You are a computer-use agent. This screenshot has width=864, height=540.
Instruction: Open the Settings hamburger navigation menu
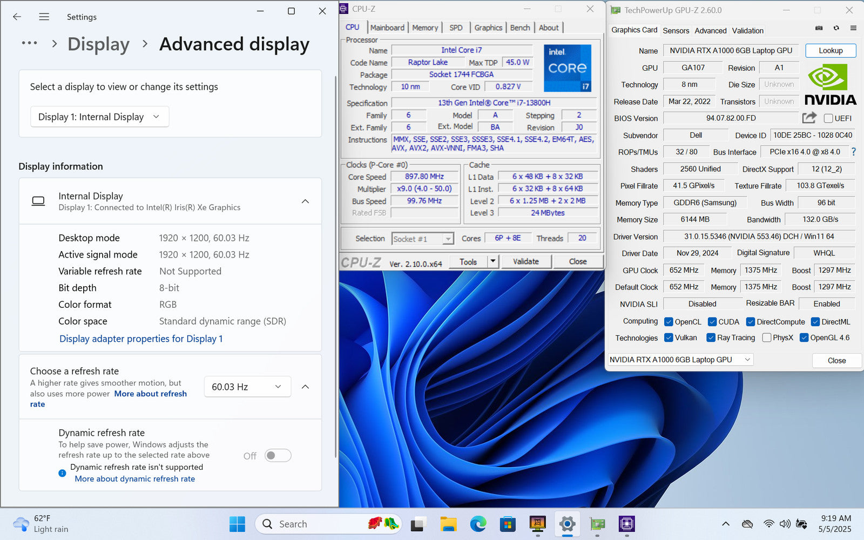click(x=44, y=17)
